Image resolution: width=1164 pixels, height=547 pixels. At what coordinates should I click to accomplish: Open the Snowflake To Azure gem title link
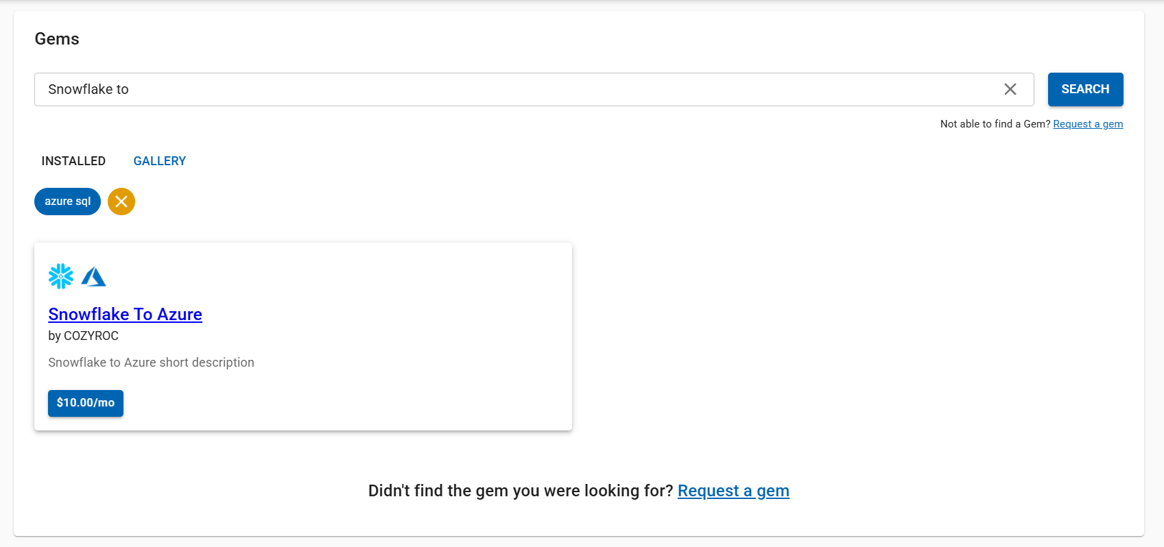coord(125,314)
